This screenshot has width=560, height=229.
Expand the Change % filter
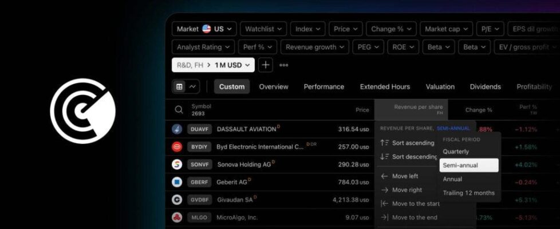pos(391,29)
